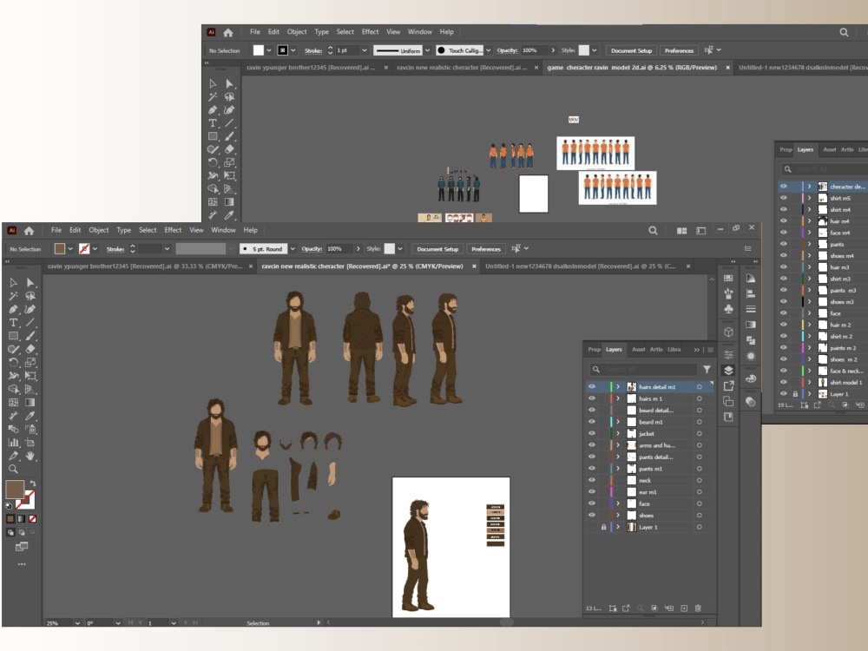Viewport: 868px width, 651px height.
Task: Hide the 'hairs detail m1' layer
Action: (x=592, y=386)
